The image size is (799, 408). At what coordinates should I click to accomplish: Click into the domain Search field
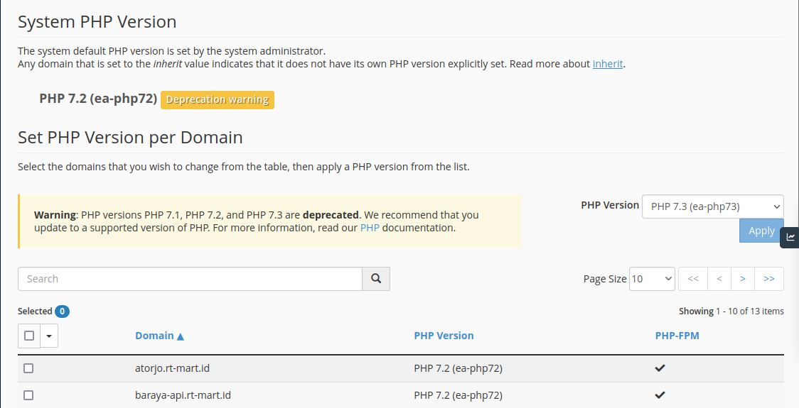click(x=190, y=279)
